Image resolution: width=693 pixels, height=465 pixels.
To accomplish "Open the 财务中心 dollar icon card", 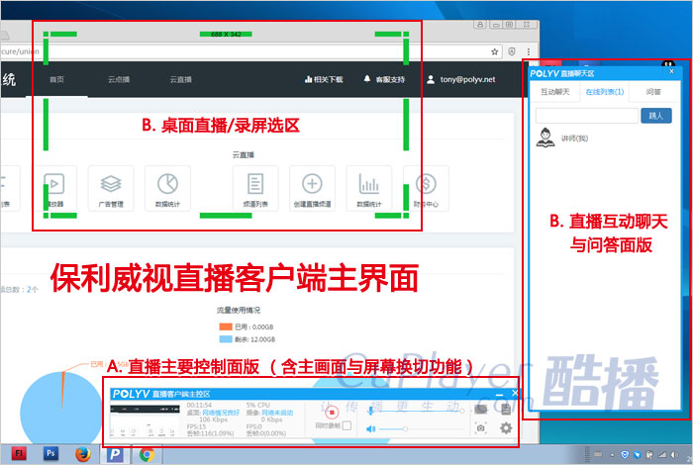I will coord(426,189).
